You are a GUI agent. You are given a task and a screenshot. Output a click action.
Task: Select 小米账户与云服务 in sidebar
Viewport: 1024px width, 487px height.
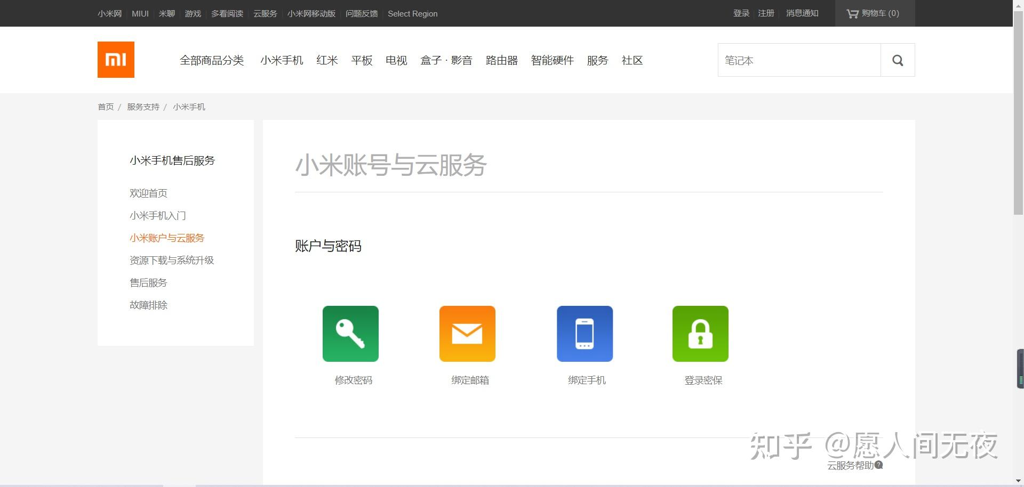coord(167,238)
